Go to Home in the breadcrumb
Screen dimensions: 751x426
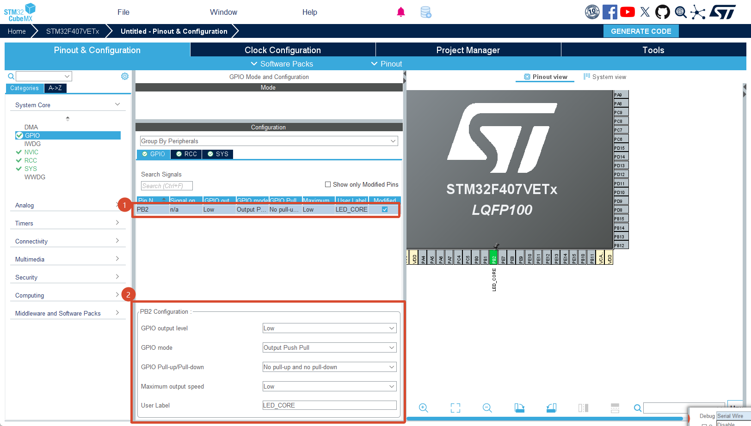click(x=17, y=31)
